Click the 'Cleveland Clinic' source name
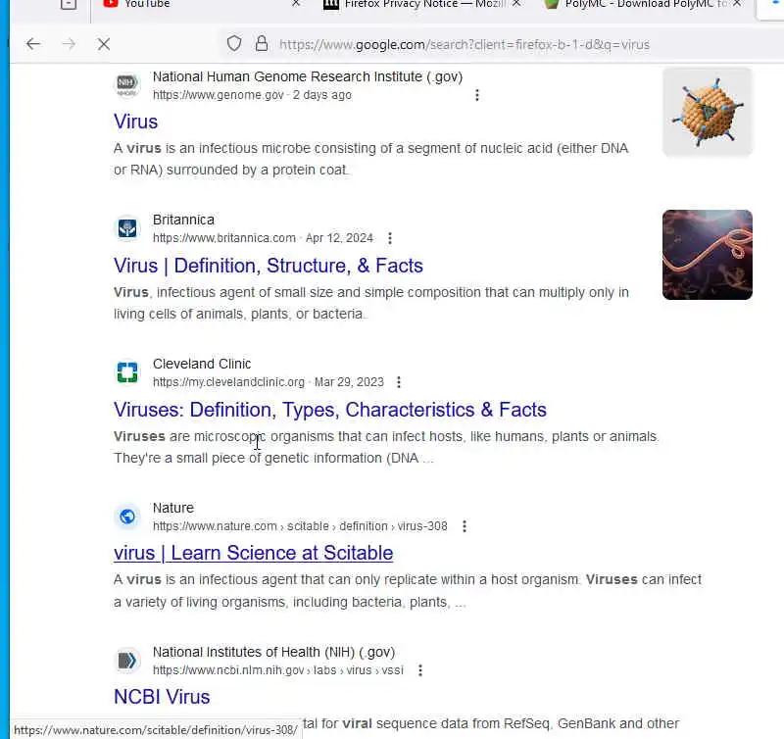784x739 pixels. click(x=202, y=364)
